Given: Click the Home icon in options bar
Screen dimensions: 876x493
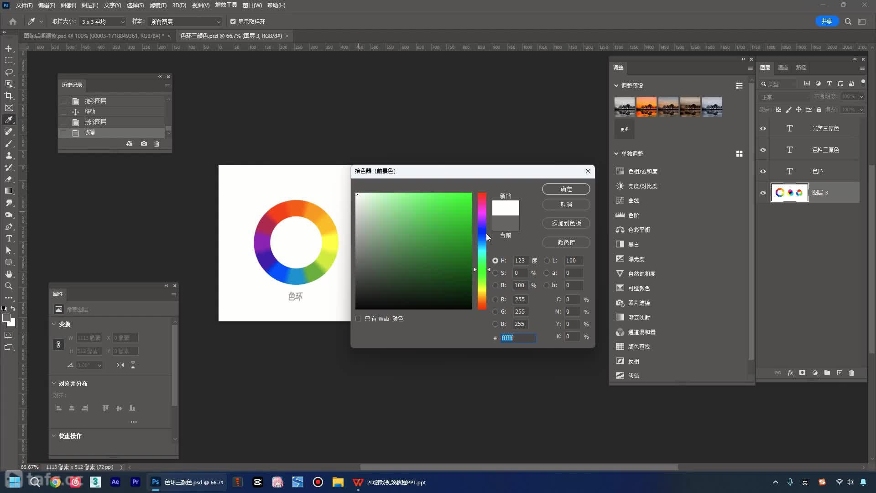Looking at the screenshot, I should [x=13, y=21].
